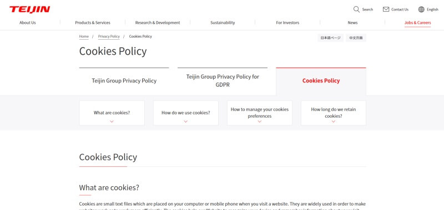Click chevron under What are cookies?
Viewport: 444px width, 210px height.
coord(112,122)
